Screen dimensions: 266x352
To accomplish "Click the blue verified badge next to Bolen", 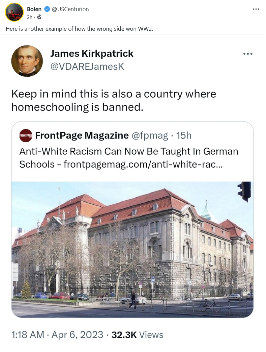I will (47, 9).
